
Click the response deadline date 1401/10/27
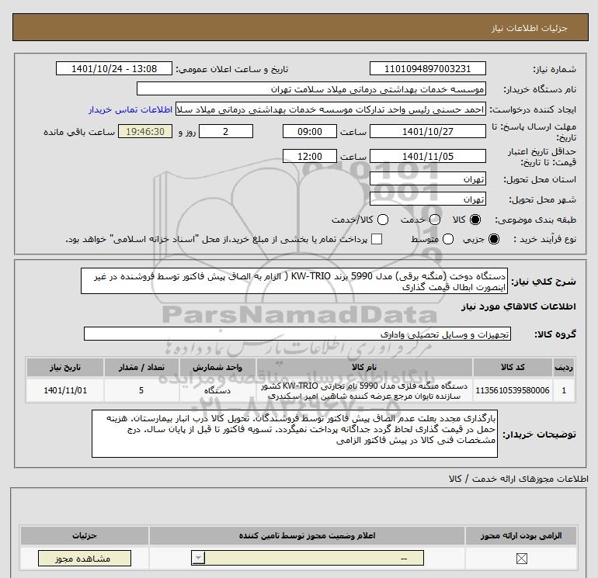pos(427,131)
